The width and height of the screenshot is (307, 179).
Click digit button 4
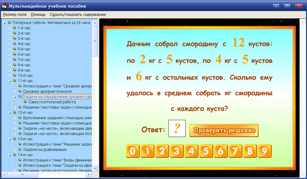tap(191, 151)
